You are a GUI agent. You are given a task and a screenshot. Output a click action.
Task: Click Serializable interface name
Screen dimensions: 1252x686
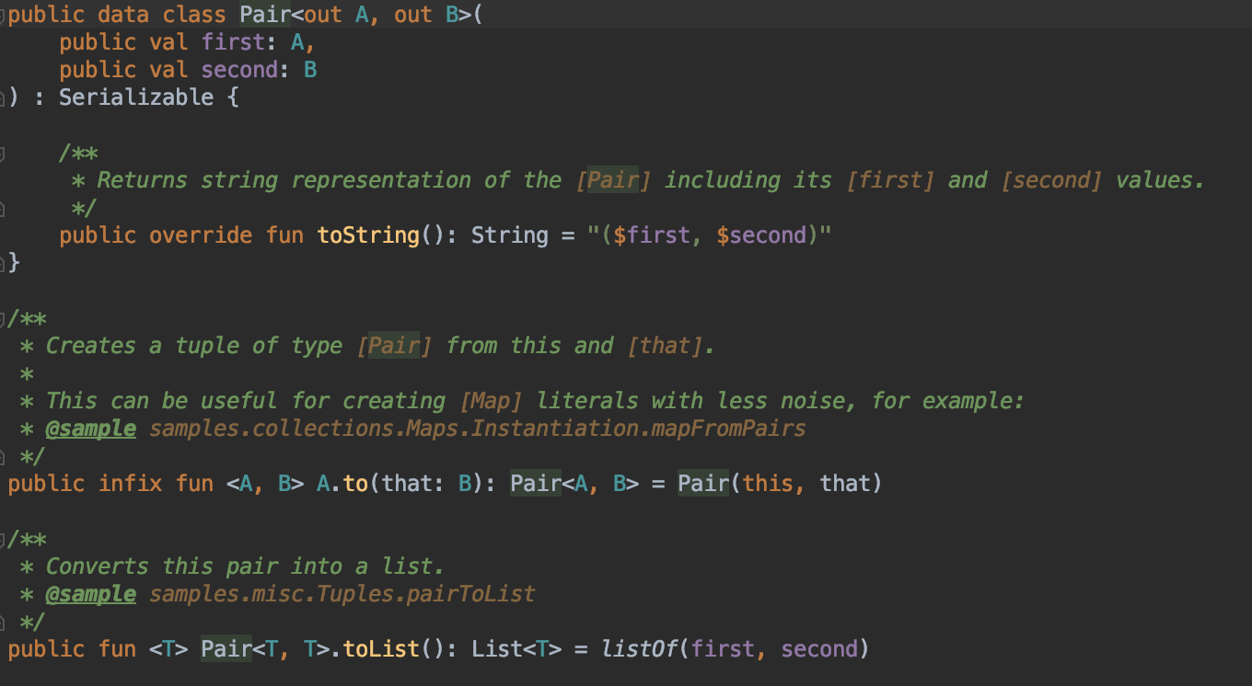pos(136,97)
